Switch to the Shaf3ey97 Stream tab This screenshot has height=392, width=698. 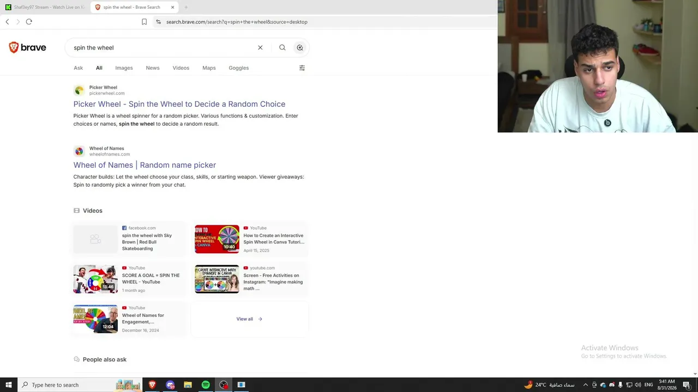(x=45, y=7)
